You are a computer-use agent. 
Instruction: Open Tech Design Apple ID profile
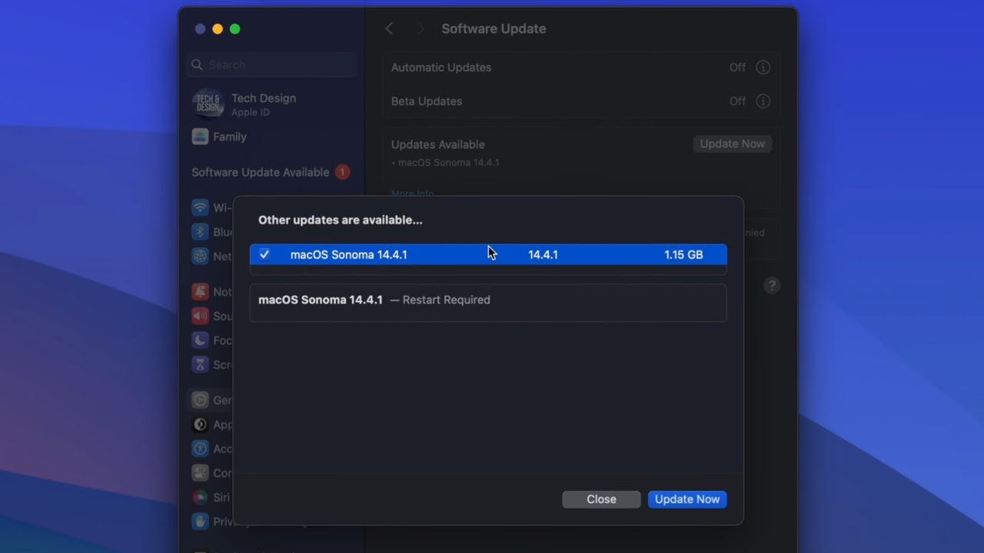tap(244, 104)
